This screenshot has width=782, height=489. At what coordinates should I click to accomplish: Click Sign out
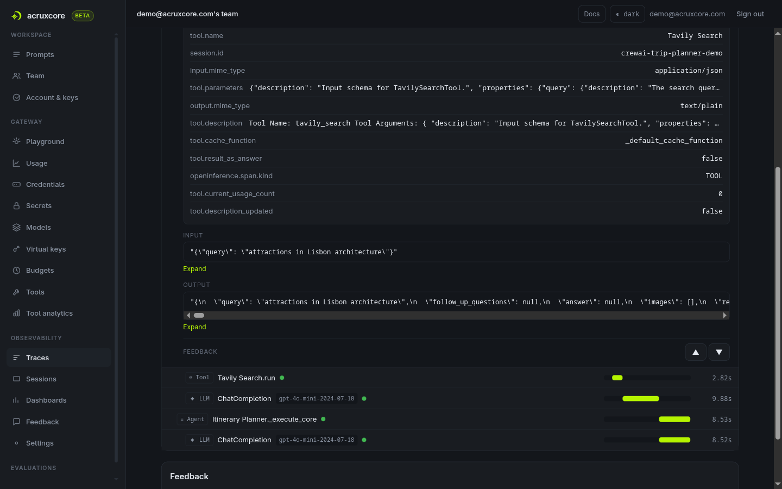pos(750,14)
